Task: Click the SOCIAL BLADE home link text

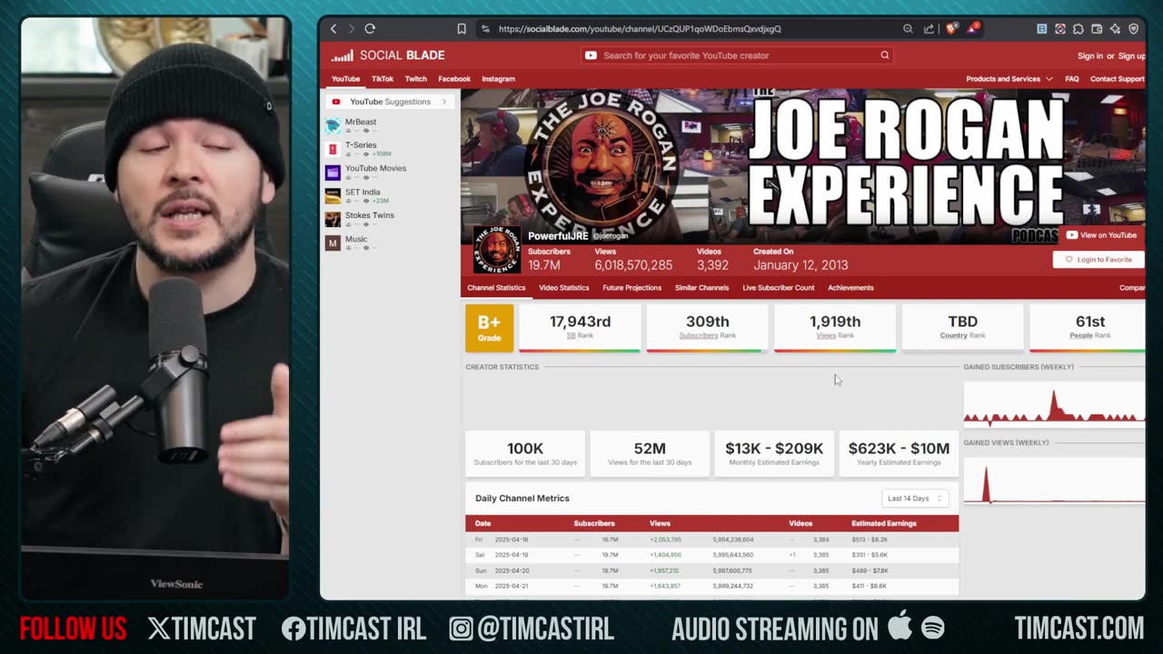Action: click(x=402, y=55)
